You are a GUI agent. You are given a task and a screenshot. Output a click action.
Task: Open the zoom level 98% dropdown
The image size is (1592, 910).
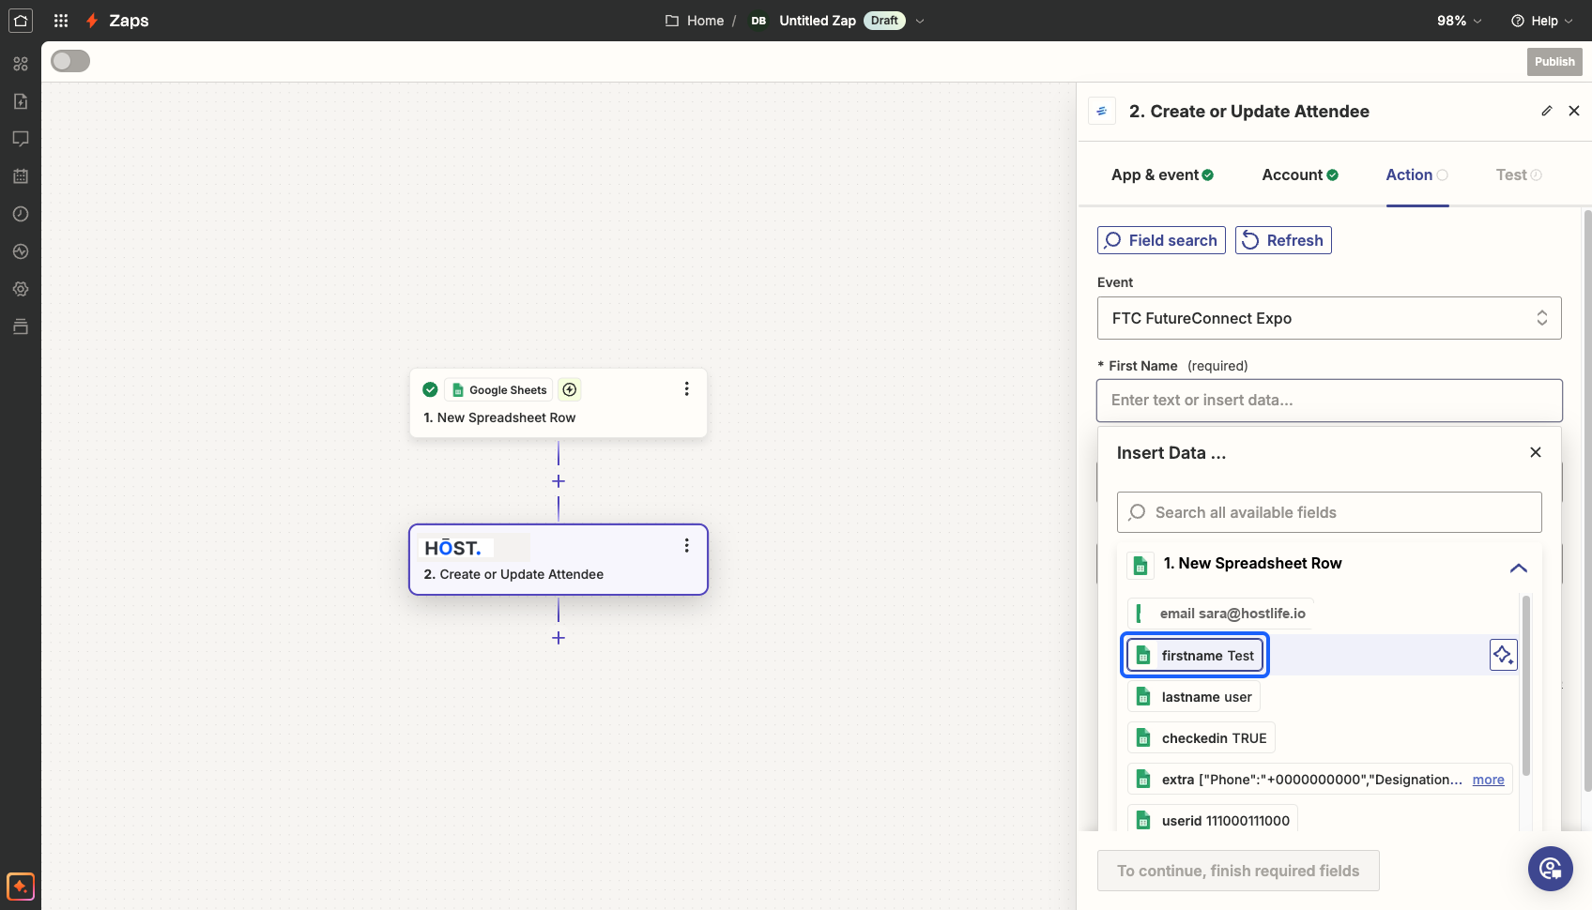tap(1460, 21)
